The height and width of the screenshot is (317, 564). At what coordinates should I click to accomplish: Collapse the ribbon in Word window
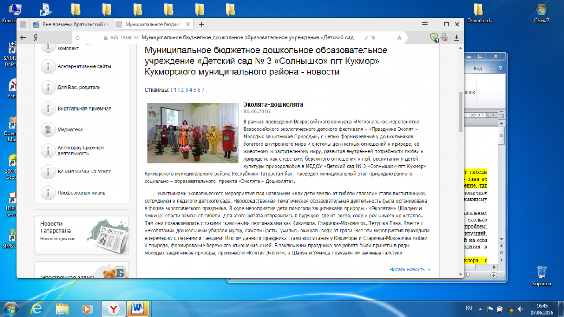[492, 69]
